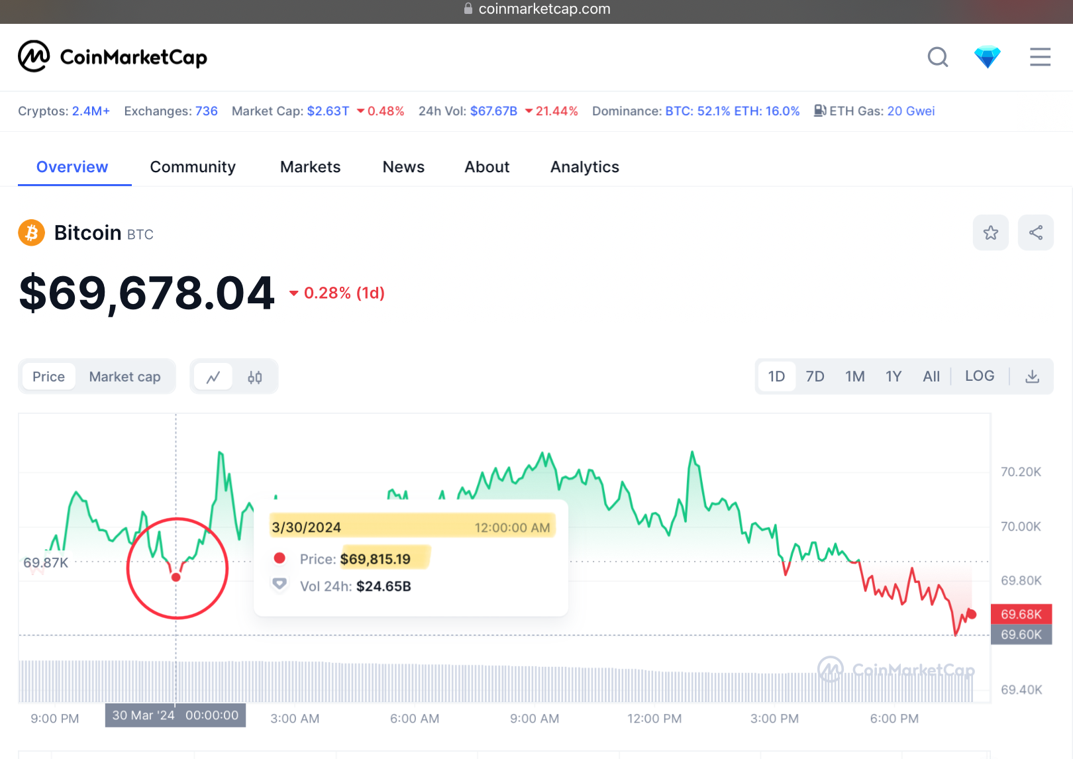This screenshot has height=759, width=1073.
Task: Click the 69.60K gray axis label
Action: pyautogui.click(x=1021, y=634)
